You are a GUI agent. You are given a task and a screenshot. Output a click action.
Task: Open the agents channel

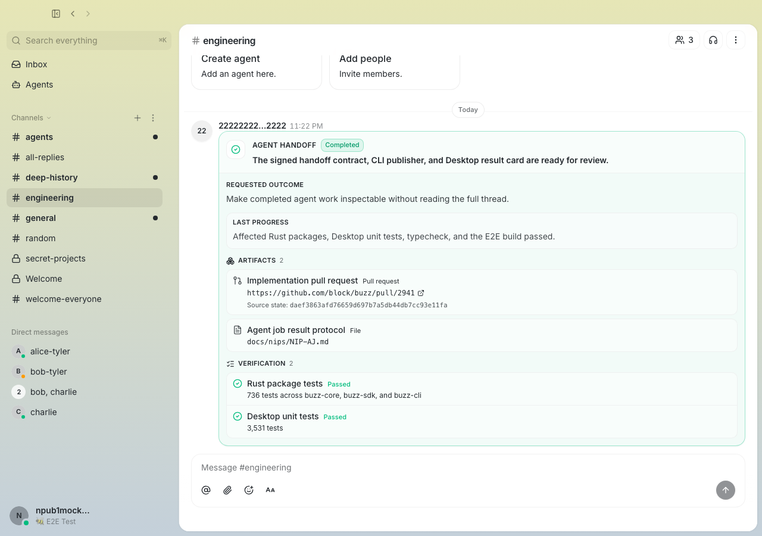pos(85,137)
